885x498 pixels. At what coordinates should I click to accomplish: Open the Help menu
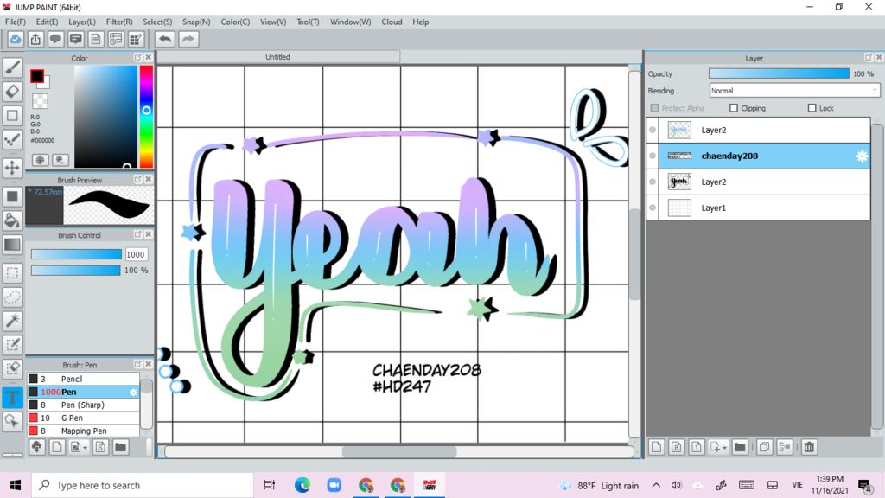click(x=421, y=22)
